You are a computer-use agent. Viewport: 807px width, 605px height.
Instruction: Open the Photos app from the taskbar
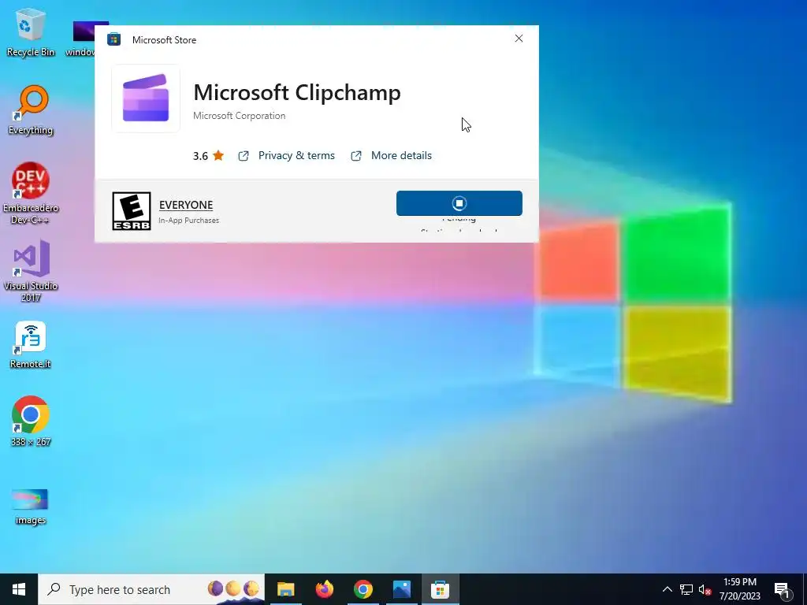401,589
